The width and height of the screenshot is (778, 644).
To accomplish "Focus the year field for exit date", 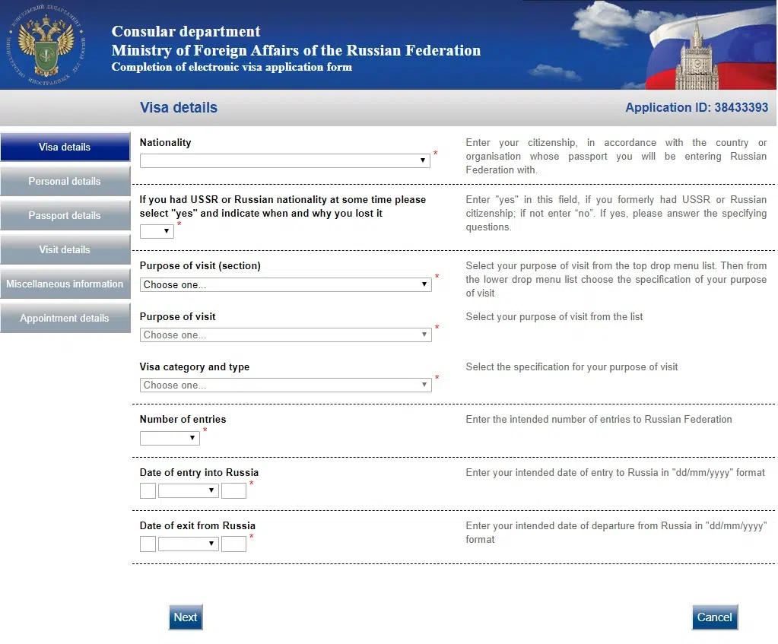I will [x=233, y=544].
